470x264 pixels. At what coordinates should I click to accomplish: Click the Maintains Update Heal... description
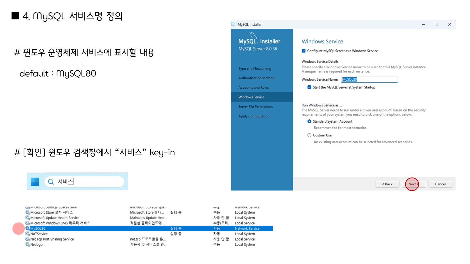148,218
